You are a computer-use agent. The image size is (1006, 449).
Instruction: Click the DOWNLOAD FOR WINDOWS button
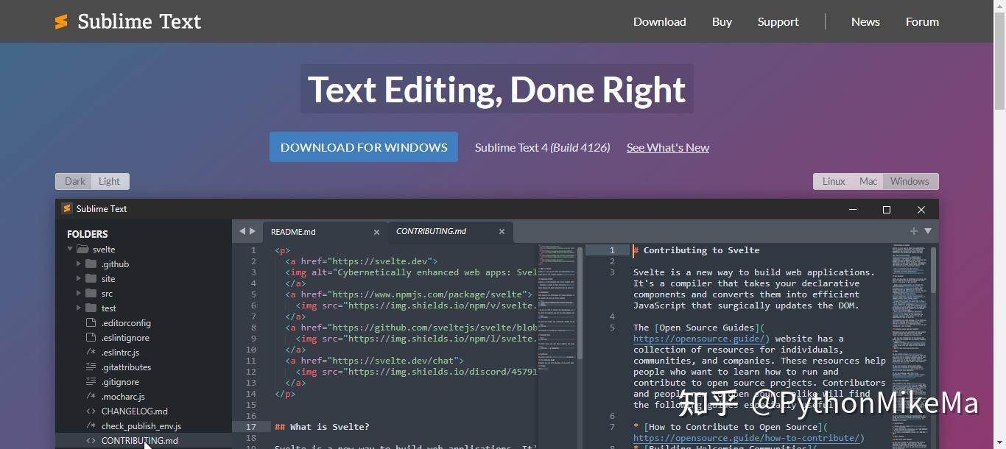coord(364,147)
